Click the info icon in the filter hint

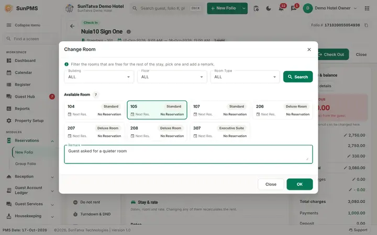tap(66, 64)
